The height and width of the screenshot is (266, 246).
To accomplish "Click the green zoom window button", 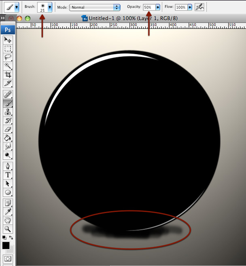I will tap(28, 19).
